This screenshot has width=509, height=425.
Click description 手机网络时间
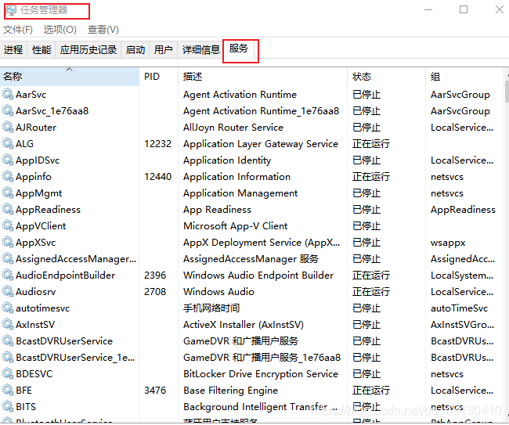(211, 308)
